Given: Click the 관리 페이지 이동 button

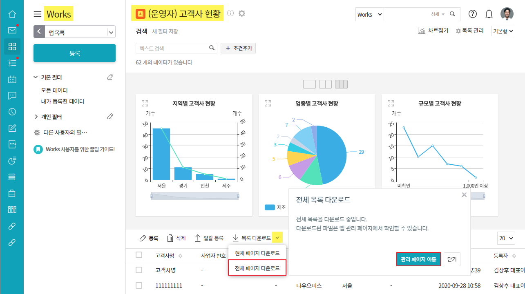Looking at the screenshot, I should click(x=418, y=259).
